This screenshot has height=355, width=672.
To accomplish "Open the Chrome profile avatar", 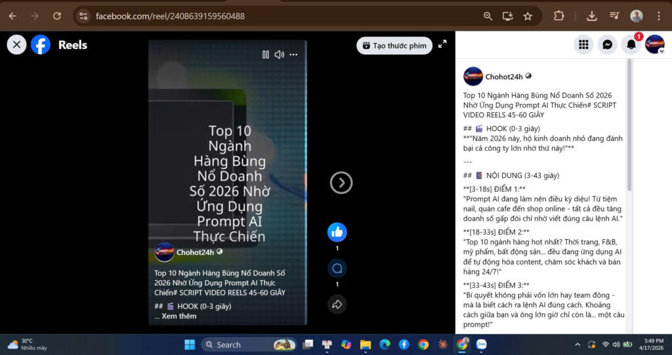I will point(637,16).
